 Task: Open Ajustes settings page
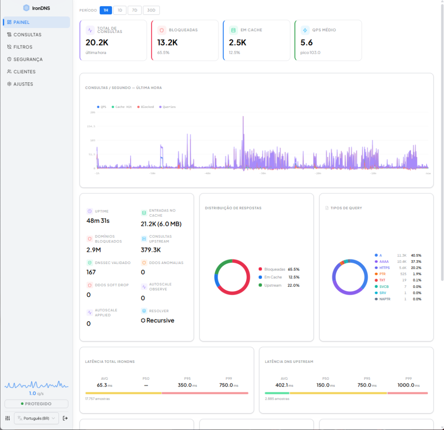23,84
